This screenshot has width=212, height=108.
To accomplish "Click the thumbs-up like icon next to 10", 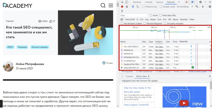I will point(51,21).
